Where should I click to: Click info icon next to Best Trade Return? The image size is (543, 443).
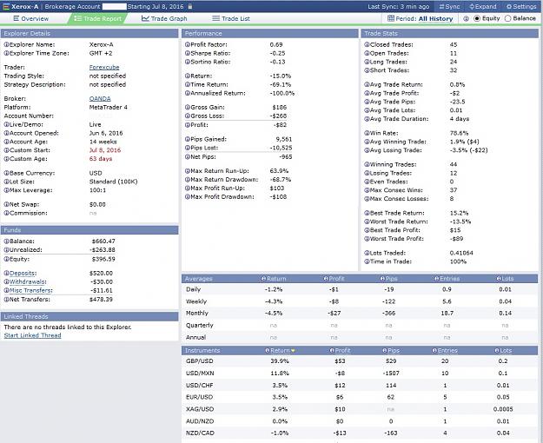point(367,213)
